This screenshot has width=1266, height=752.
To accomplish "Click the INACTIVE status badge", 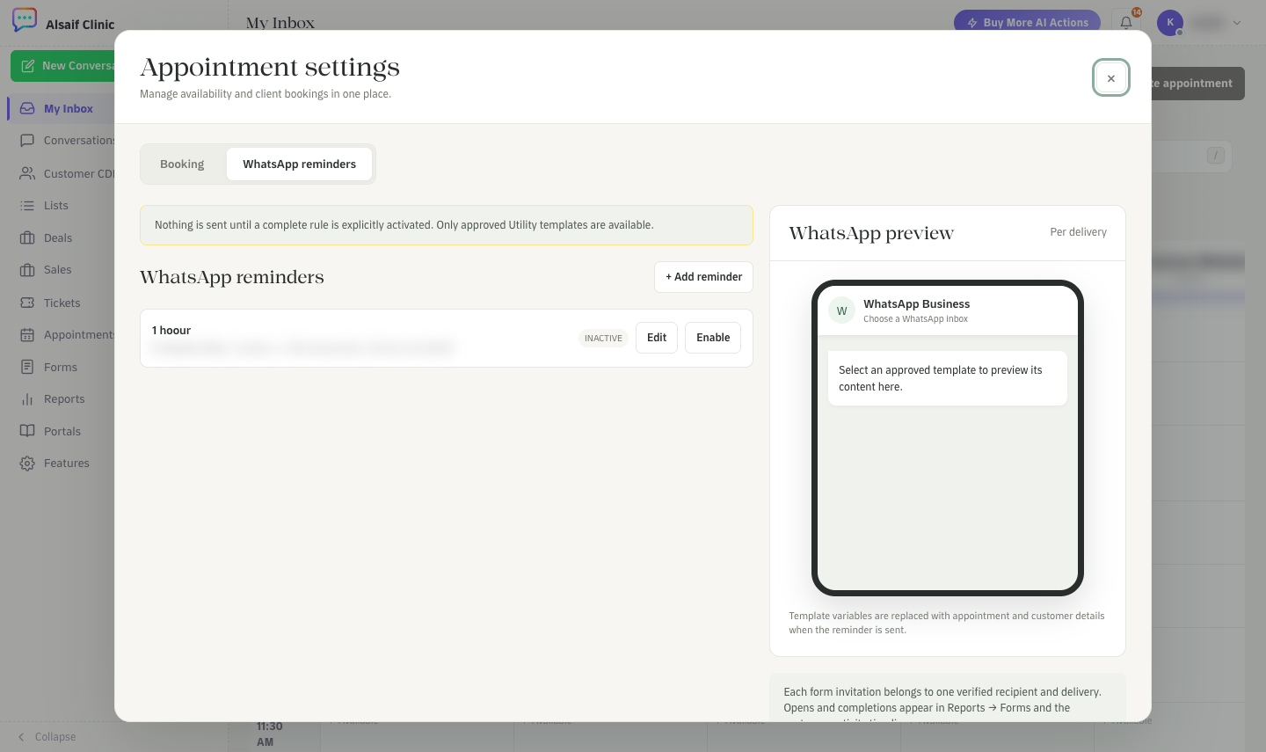I will 603,339.
